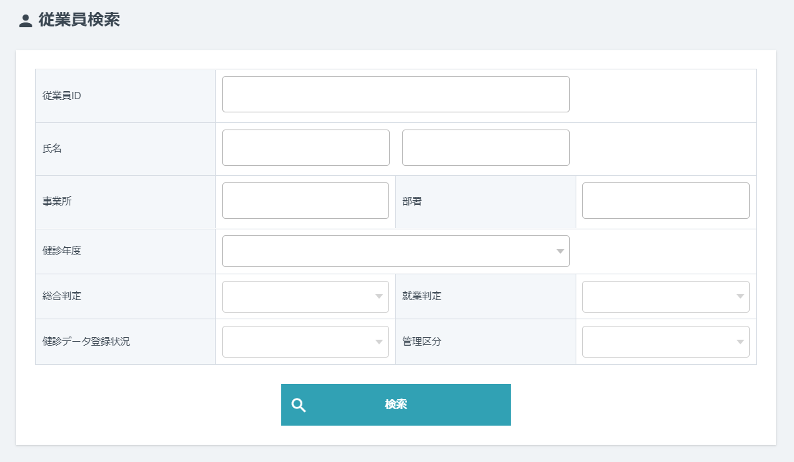Image resolution: width=794 pixels, height=462 pixels.
Task: Click the 部署 field label
Action: coord(412,201)
